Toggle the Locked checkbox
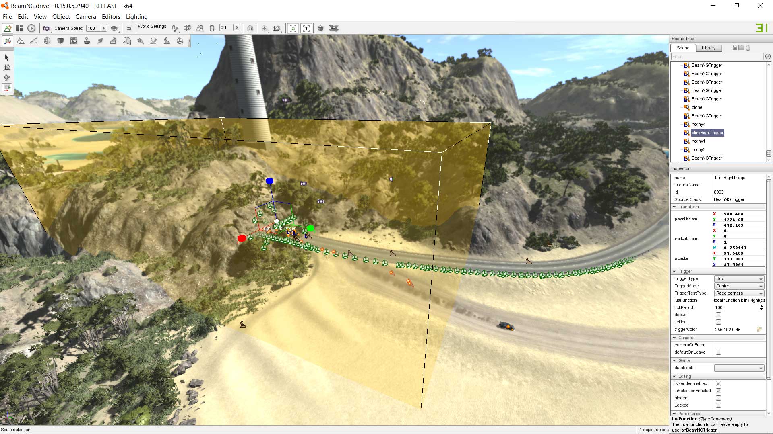 pyautogui.click(x=718, y=405)
